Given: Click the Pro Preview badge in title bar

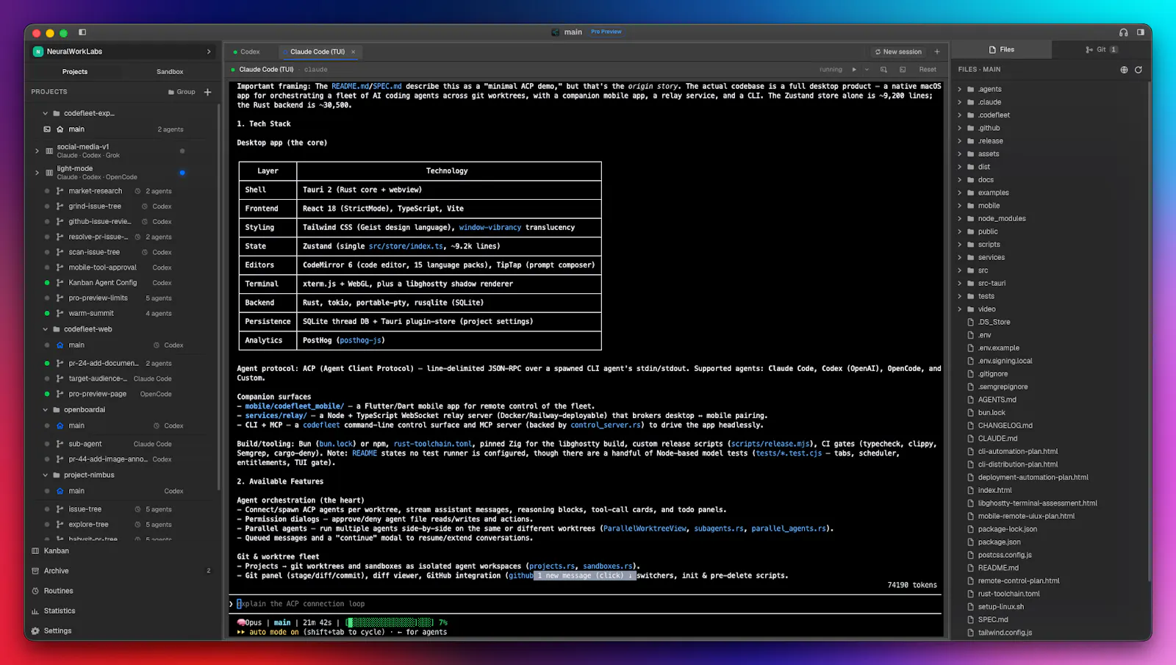Looking at the screenshot, I should click(x=606, y=32).
